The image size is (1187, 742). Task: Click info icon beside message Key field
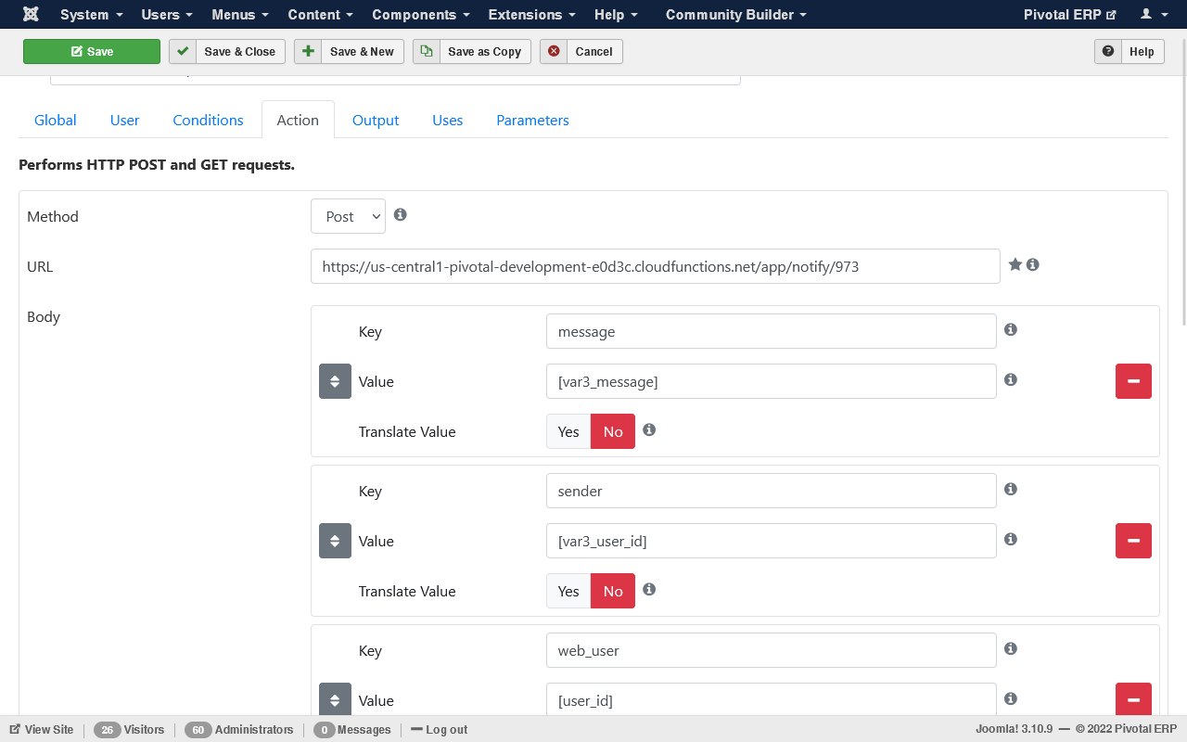click(1011, 329)
